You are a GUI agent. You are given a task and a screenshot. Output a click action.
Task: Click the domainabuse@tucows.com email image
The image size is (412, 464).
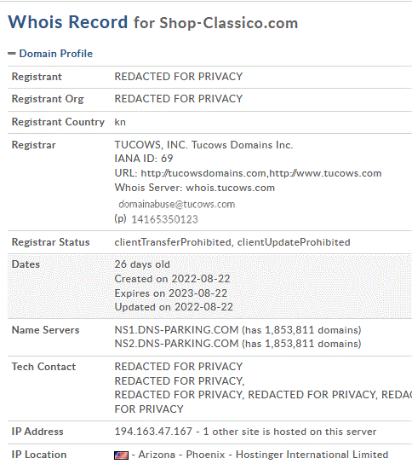pos(176,204)
